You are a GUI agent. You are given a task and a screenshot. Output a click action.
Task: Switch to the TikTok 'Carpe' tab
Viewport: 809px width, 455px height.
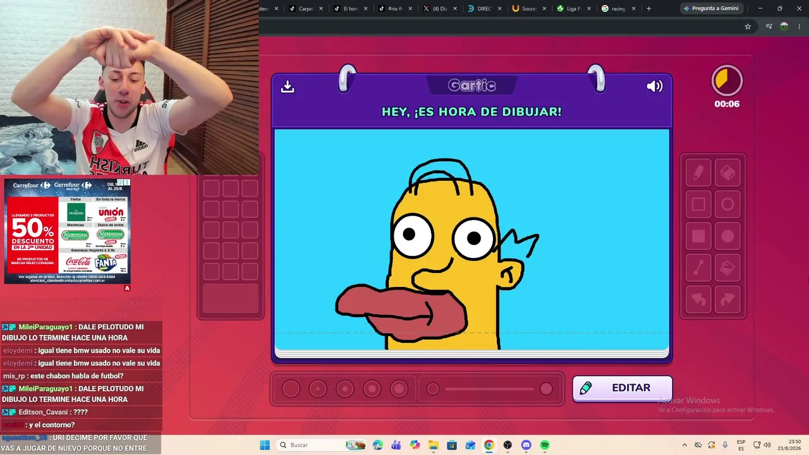307,9
